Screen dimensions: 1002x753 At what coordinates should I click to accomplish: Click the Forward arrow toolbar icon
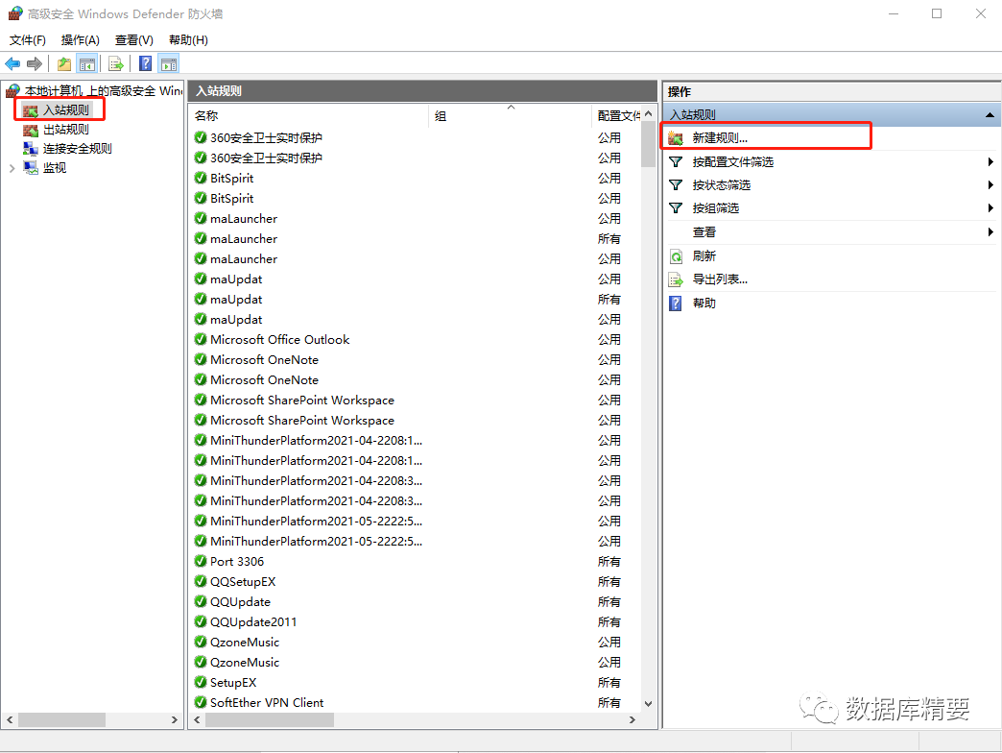(35, 64)
